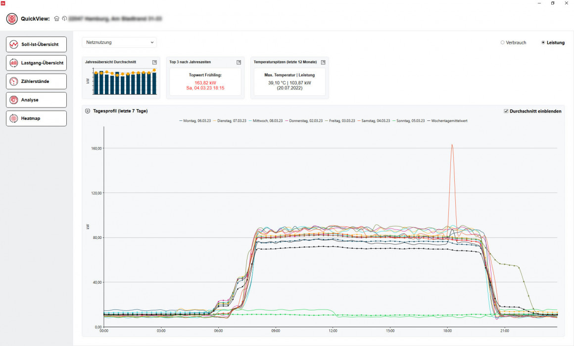Expand the Jahresübersicht Durchschnitt card with its pop-out icon

(x=154, y=62)
